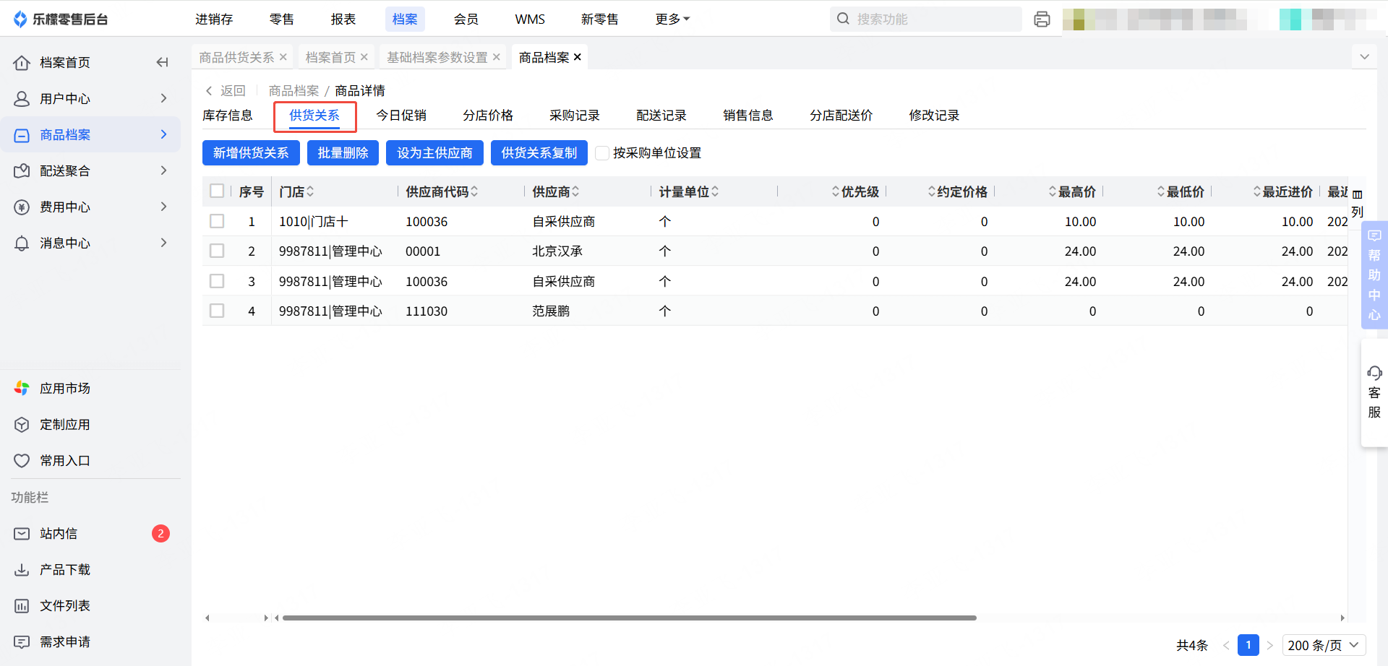Select the checkbox for row 2 北京汉承
Viewport: 1388px width, 666px height.
[x=217, y=251]
